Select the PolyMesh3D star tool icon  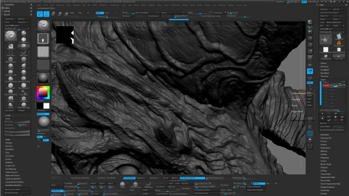click(x=326, y=56)
